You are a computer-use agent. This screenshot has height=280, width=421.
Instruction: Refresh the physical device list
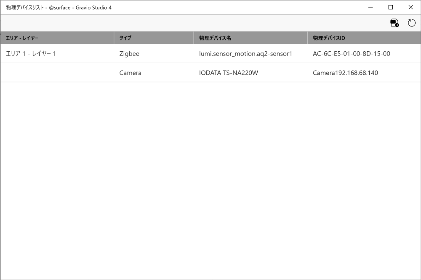(x=412, y=23)
